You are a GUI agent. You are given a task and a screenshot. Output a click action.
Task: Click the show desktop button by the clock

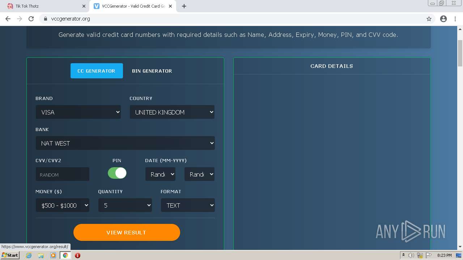coord(459,255)
